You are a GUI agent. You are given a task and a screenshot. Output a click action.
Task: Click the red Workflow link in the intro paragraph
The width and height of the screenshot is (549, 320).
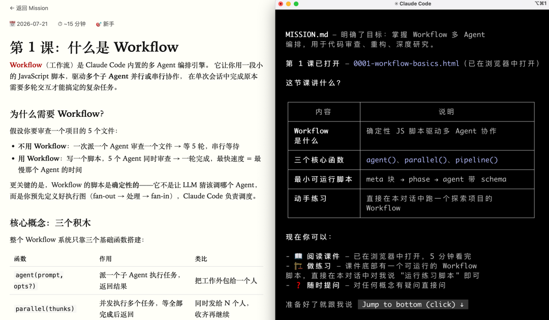tap(26, 65)
